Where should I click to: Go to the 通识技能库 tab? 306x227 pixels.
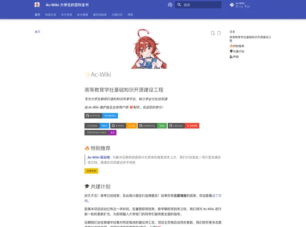pyautogui.click(x=100, y=15)
